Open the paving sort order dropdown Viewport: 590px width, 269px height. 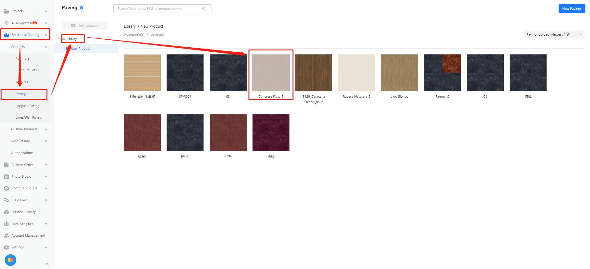[x=554, y=34]
